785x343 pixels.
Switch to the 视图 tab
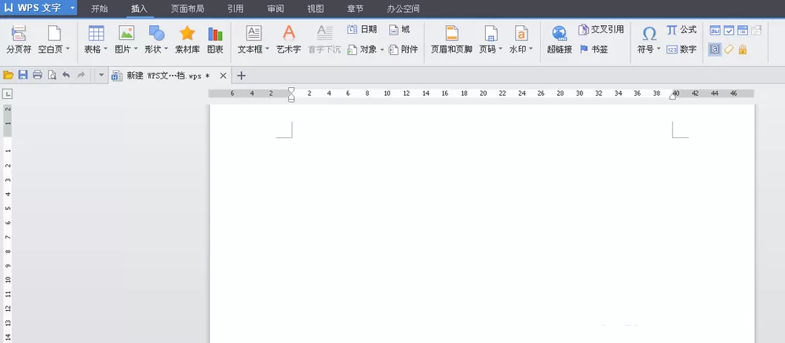(316, 9)
